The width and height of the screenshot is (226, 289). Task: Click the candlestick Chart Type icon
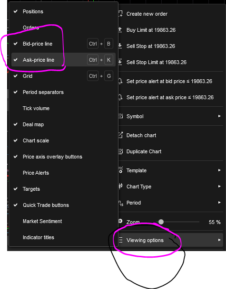[x=120, y=186]
